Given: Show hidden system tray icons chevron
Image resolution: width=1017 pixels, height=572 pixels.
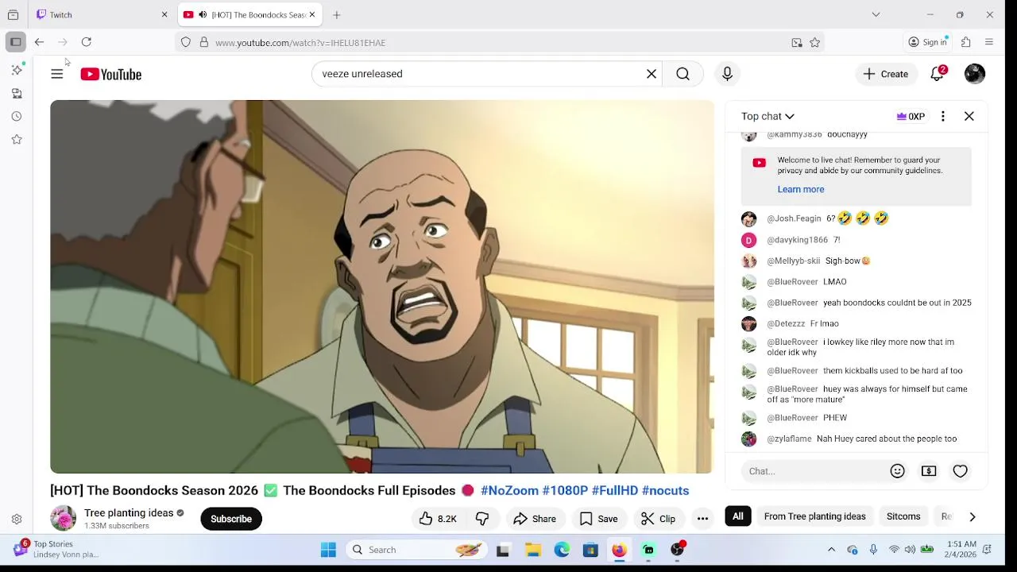Looking at the screenshot, I should [831, 550].
